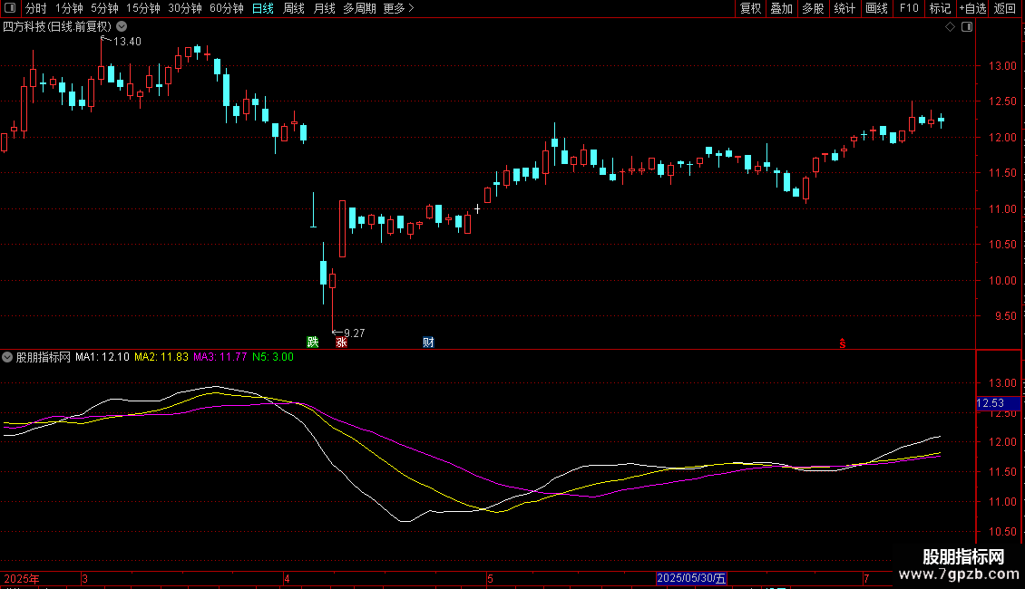Click the 12.53 highlighted price tag
1025x589 pixels.
tap(998, 403)
